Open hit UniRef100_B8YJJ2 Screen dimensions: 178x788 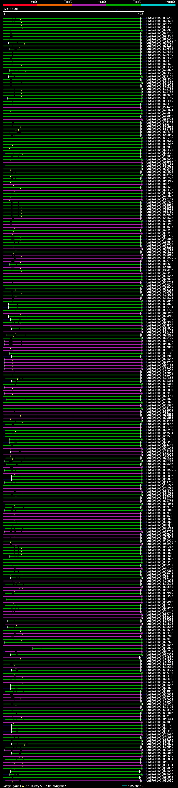(160, 332)
